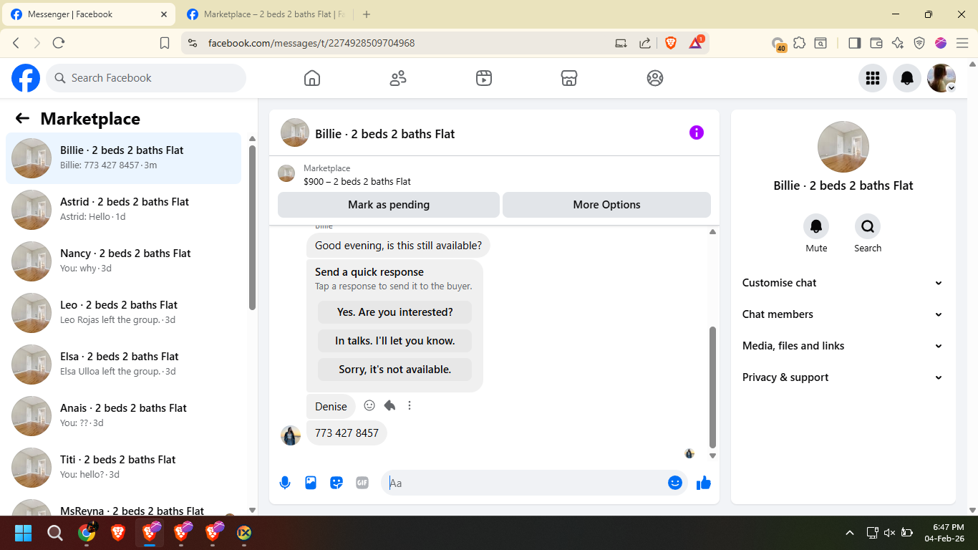
Task: Mute the Billie conversation
Action: click(x=816, y=227)
